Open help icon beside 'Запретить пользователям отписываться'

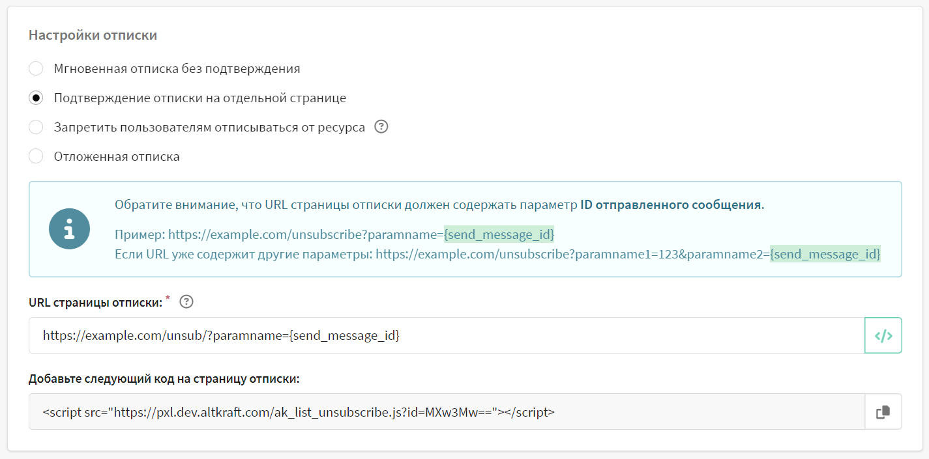pos(381,127)
